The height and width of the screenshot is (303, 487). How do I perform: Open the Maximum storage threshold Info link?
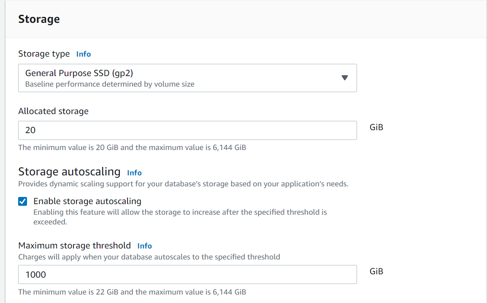pyautogui.click(x=144, y=246)
